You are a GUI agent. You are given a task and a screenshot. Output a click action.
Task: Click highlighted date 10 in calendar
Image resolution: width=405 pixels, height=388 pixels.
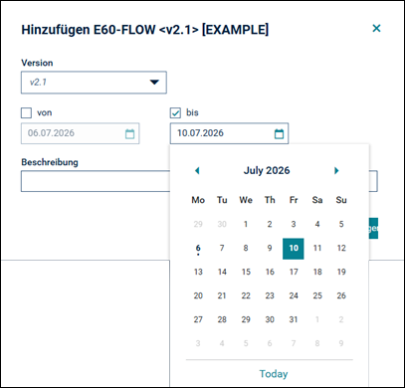pyautogui.click(x=294, y=249)
